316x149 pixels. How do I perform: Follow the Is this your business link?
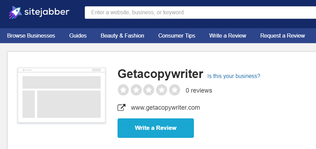pyautogui.click(x=234, y=76)
